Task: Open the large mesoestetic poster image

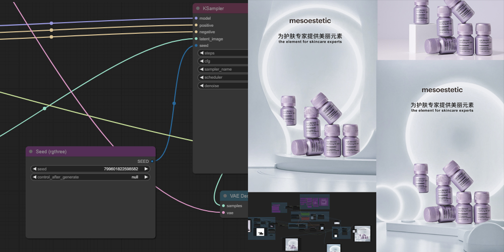Action: 312,96
